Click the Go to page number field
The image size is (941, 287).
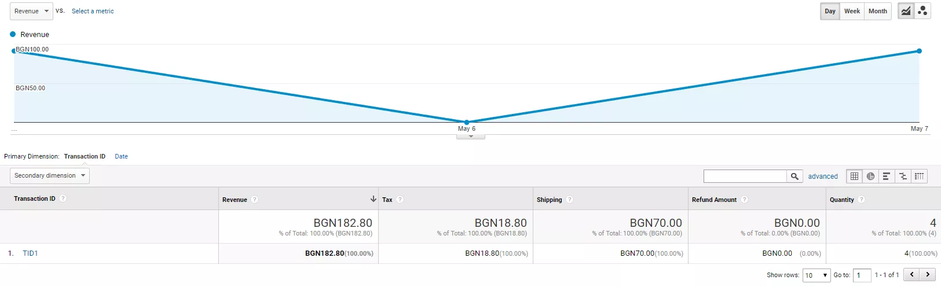[x=862, y=275]
